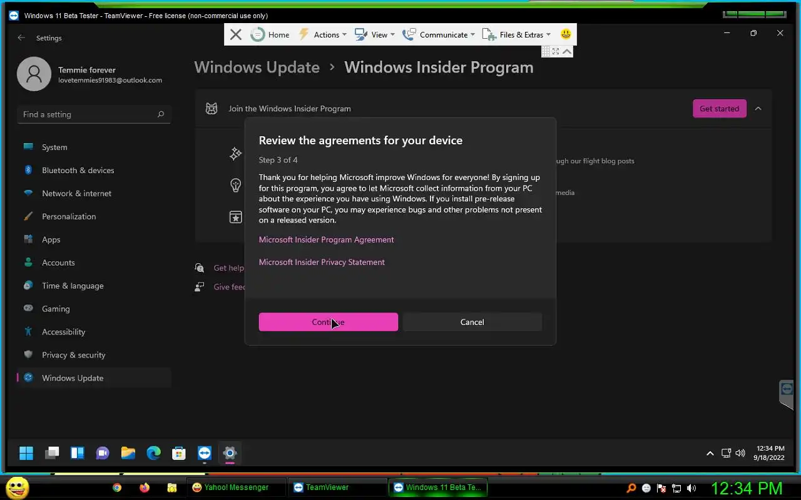This screenshot has width=801, height=500.
Task: Open Gaming settings in sidebar
Action: click(x=94, y=309)
